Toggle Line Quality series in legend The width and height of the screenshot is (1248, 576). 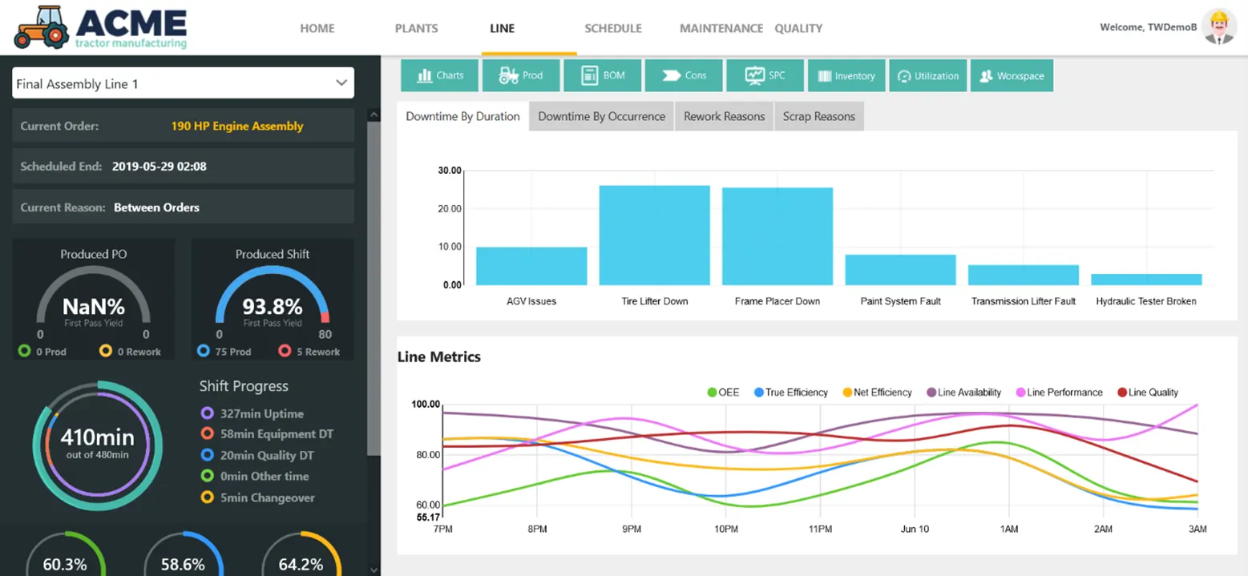coord(1147,393)
